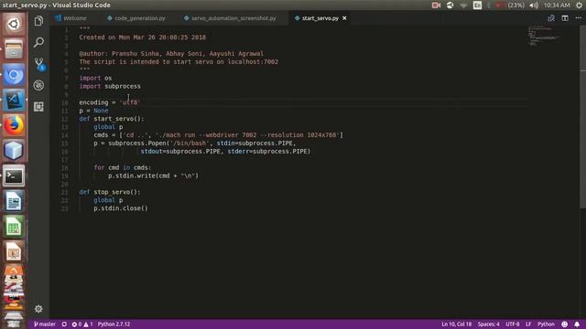The image size is (586, 329).
Task: Open the battery (23%) indicator
Action: pyautogui.click(x=510, y=5)
